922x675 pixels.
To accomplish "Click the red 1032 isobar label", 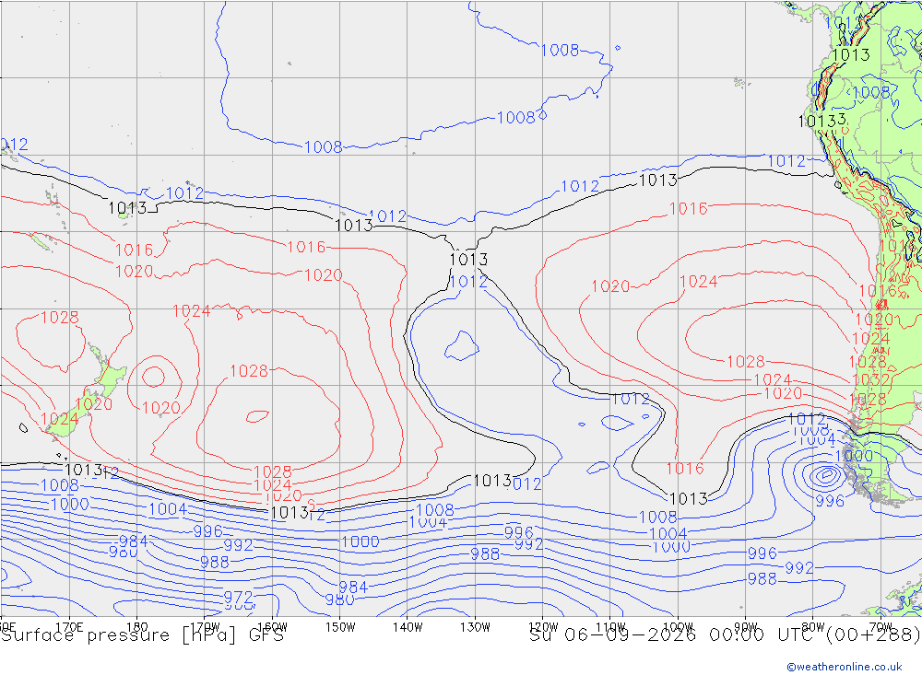I will tap(871, 379).
